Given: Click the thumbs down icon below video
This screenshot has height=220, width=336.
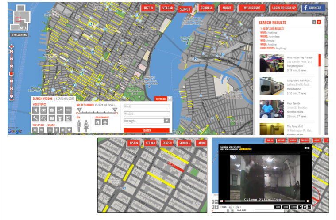Looking at the screenshot, I should 238,207.
